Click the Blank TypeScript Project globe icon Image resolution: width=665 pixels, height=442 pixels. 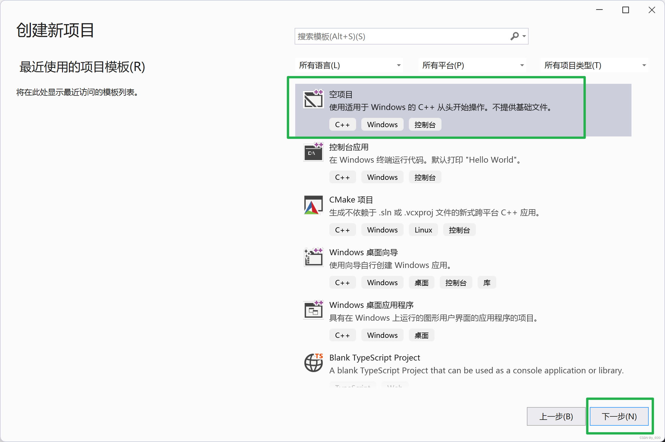pyautogui.click(x=313, y=363)
